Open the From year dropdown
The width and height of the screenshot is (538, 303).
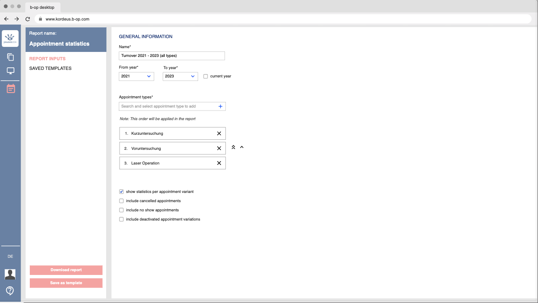[x=137, y=76]
